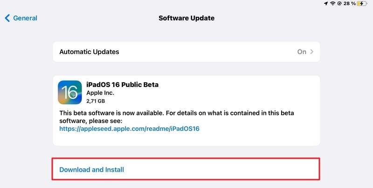
Task: Tap the back chevron beside General
Action: coord(7,18)
